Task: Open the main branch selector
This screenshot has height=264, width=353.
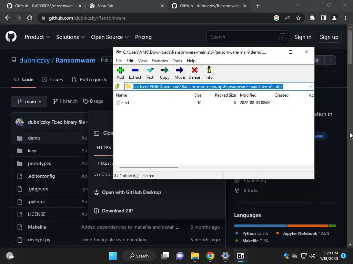Action: click(x=29, y=101)
